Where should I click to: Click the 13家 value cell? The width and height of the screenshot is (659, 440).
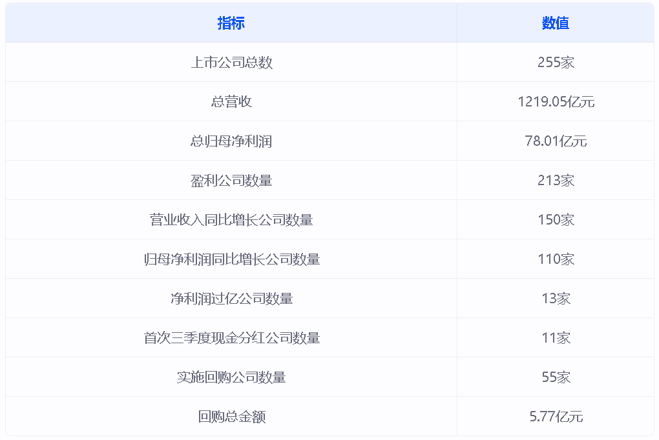[556, 299]
